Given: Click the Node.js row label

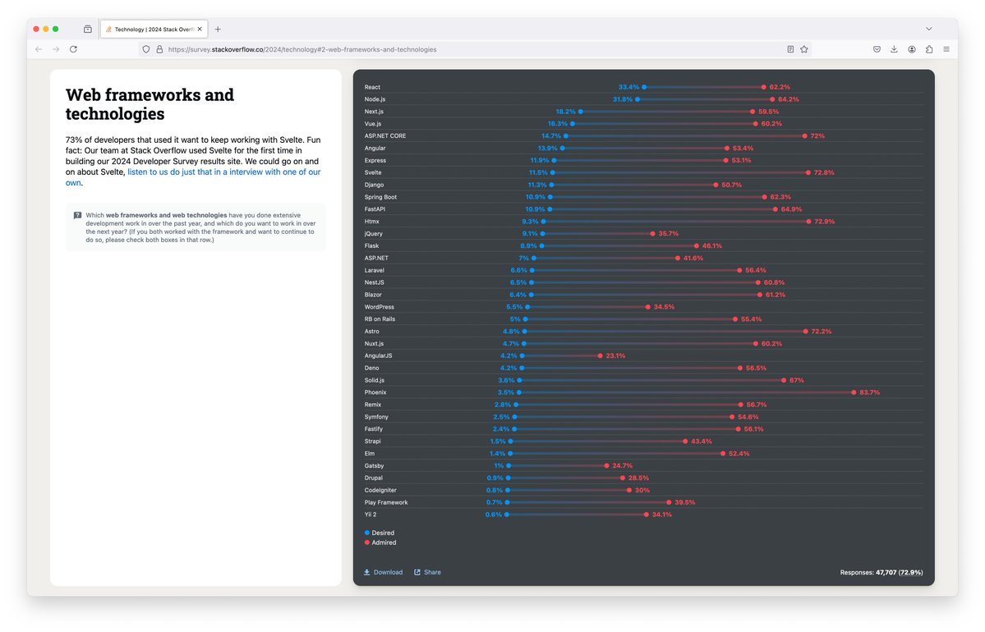Looking at the screenshot, I should (x=375, y=99).
